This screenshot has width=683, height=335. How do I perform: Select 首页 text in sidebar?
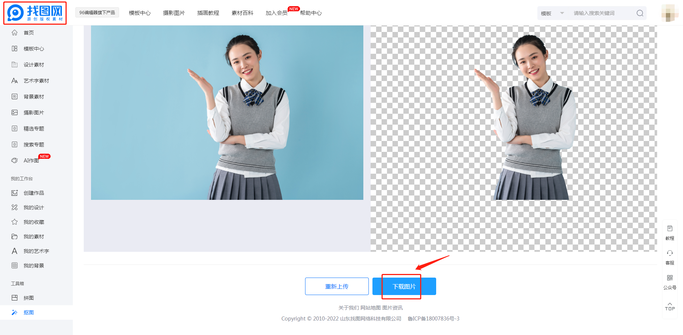point(29,32)
